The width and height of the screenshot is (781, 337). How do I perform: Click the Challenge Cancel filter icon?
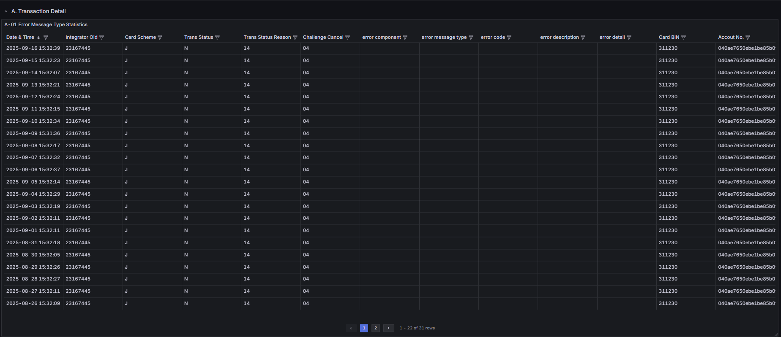[347, 38]
